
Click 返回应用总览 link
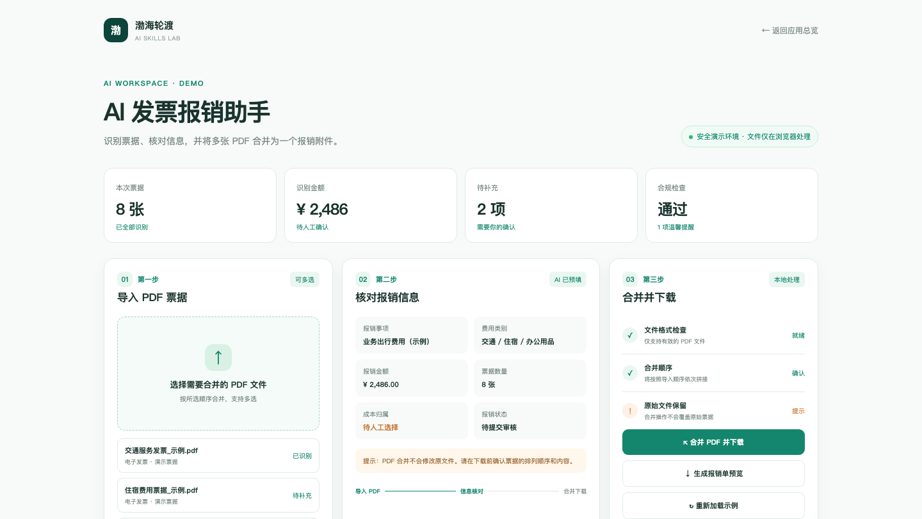click(789, 30)
